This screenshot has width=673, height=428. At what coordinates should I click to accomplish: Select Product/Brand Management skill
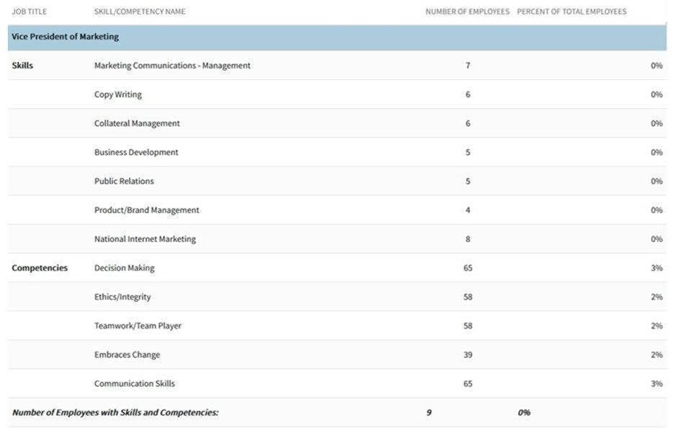(x=147, y=210)
